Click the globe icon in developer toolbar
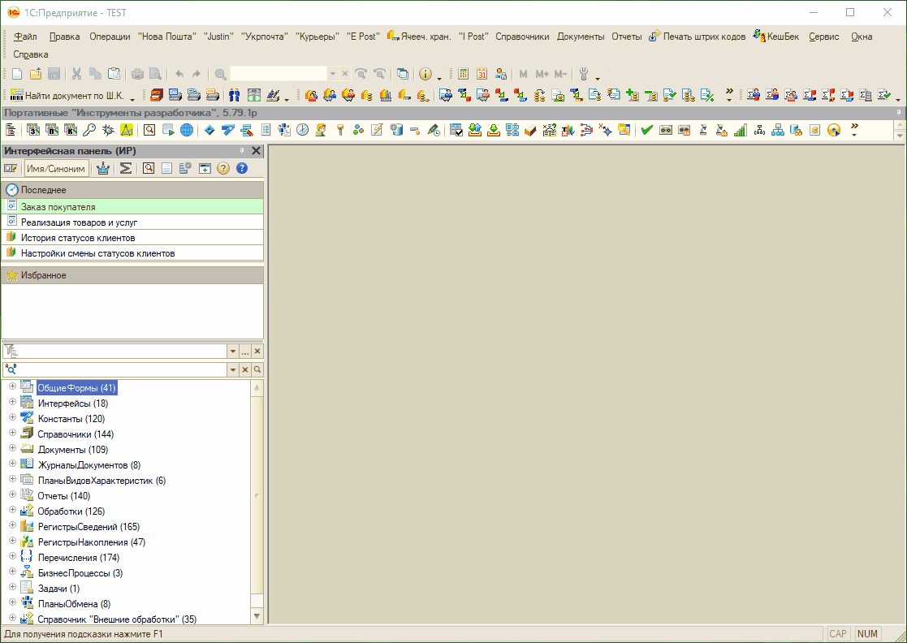Image resolution: width=907 pixels, height=643 pixels. [x=186, y=130]
